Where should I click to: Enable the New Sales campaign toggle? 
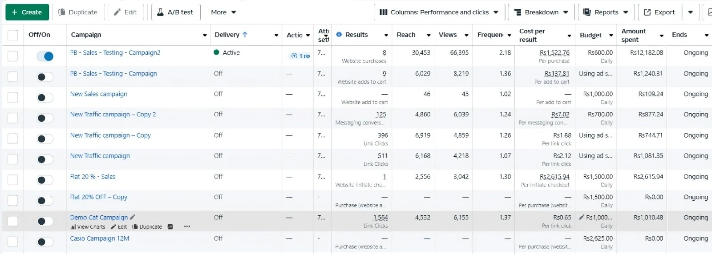click(45, 98)
